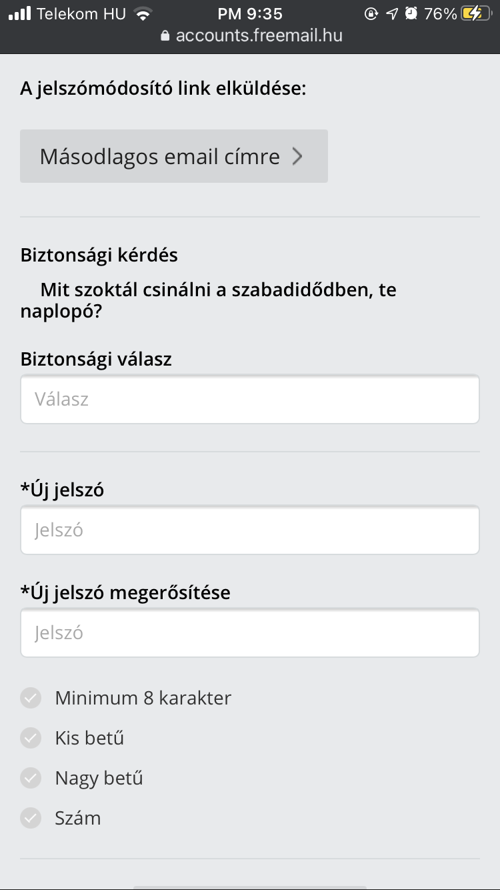Image resolution: width=500 pixels, height=890 pixels.
Task: Click the Kis betű check icon
Action: 31,739
